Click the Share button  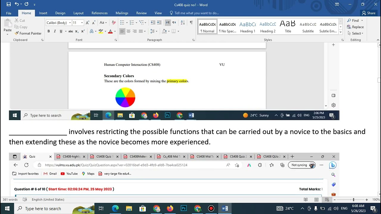point(368,13)
